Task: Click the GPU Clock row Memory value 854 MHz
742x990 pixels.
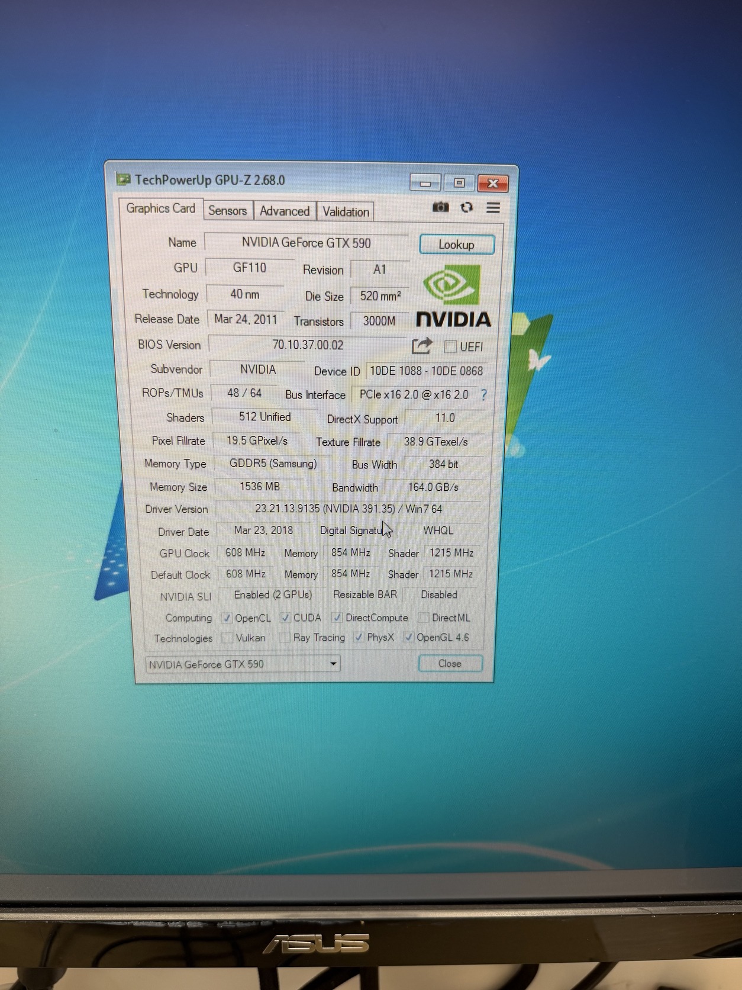Action: click(351, 552)
